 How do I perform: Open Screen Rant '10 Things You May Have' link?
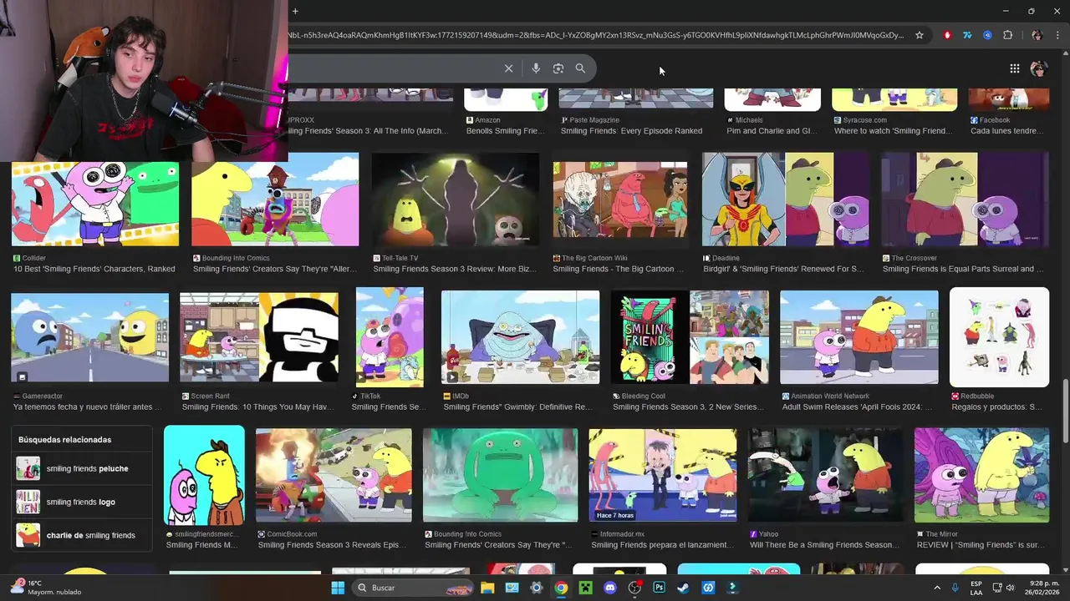[x=258, y=407]
